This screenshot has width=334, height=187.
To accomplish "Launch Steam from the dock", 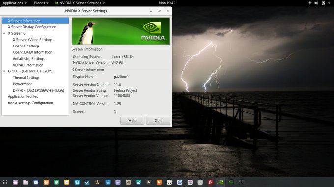I will point(87,182).
